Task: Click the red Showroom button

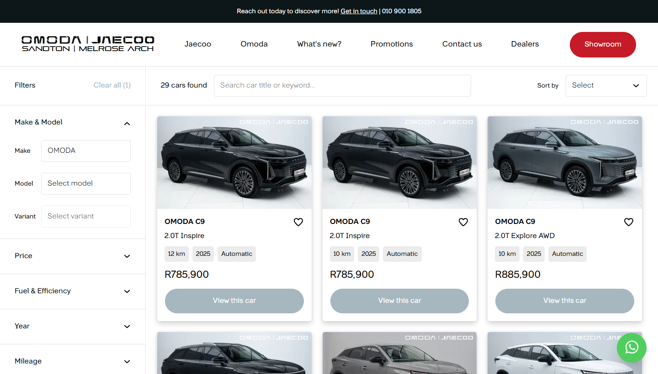Action: [x=602, y=44]
